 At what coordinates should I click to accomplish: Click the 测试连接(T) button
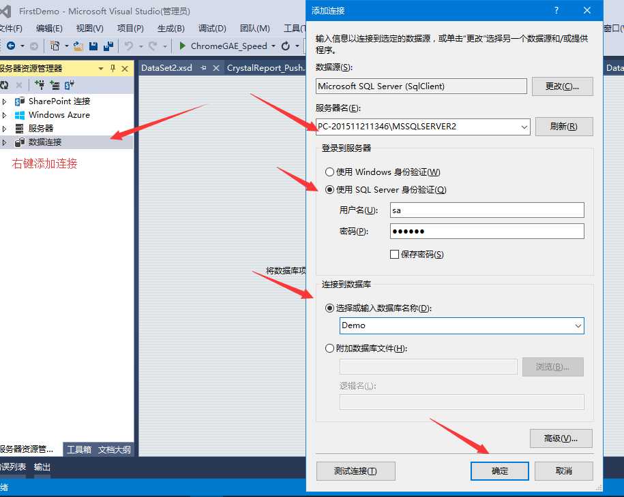[x=356, y=470]
